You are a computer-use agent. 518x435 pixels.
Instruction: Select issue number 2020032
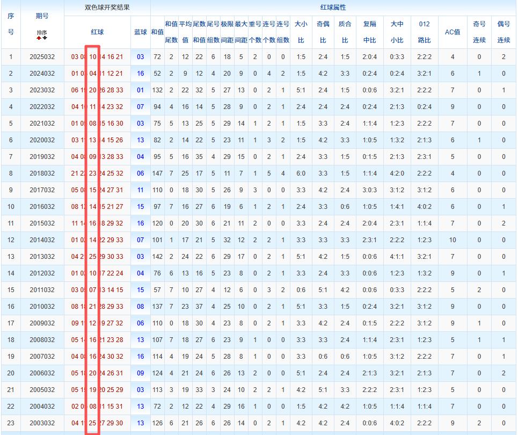click(42, 140)
